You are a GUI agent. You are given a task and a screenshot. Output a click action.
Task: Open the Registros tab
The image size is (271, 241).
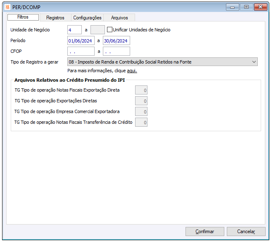click(x=55, y=18)
